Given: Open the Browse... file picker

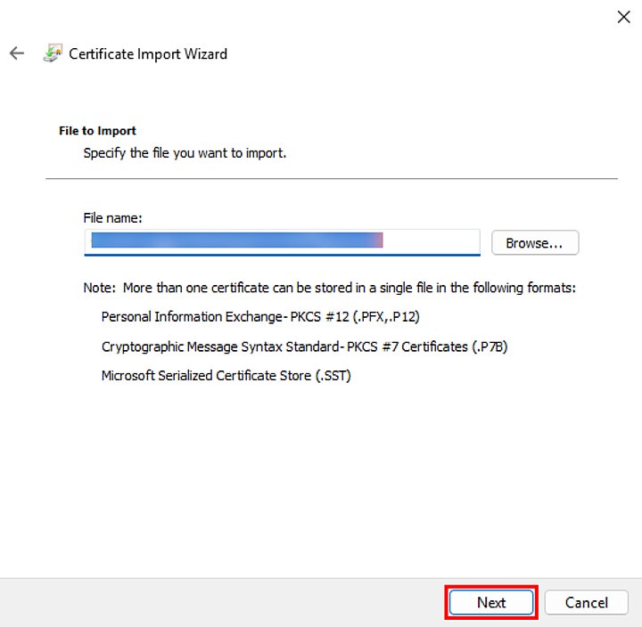Looking at the screenshot, I should (x=535, y=243).
